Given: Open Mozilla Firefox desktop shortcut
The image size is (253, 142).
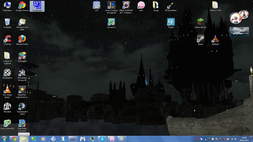Looking at the screenshot, I should 22,40.
